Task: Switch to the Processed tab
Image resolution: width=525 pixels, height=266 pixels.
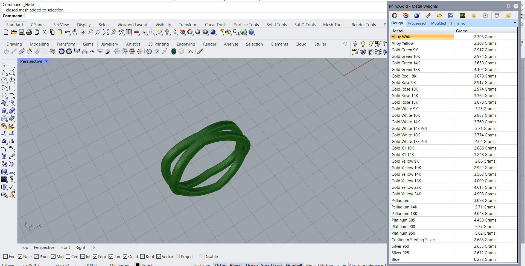Action: pos(416,23)
